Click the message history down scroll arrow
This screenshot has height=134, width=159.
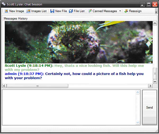(155, 82)
